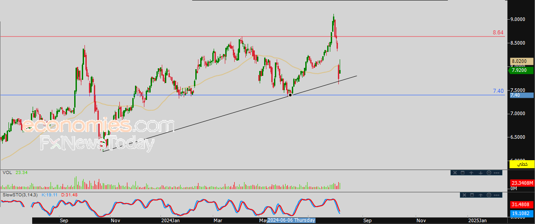This screenshot has height=224, width=535.
Task: Close the SlowSTO indicator pane
Action: pos(464,195)
